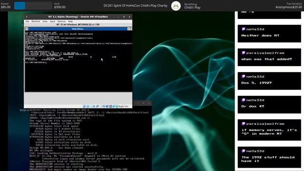Screen dimensions: 304x171
Task: Open the Help menu in VirtualBox
Action: pyautogui.click(x=70, y=21)
